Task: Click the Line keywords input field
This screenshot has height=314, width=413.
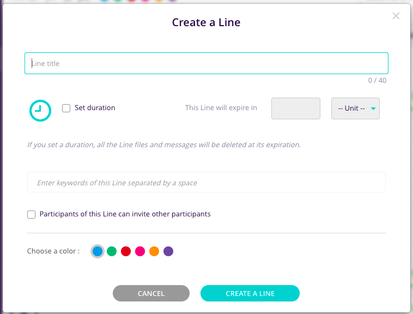Action: coord(206,183)
